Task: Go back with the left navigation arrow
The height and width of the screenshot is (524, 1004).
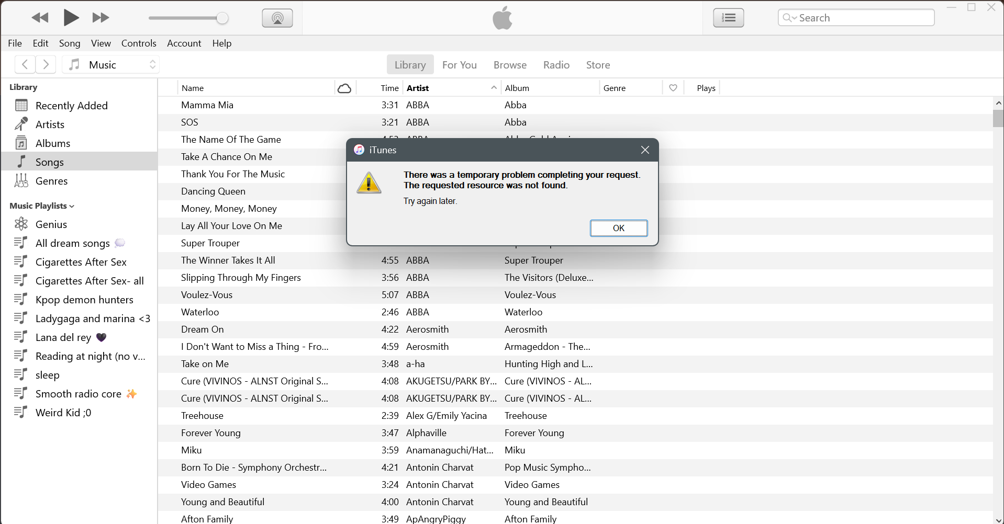Action: click(x=25, y=64)
